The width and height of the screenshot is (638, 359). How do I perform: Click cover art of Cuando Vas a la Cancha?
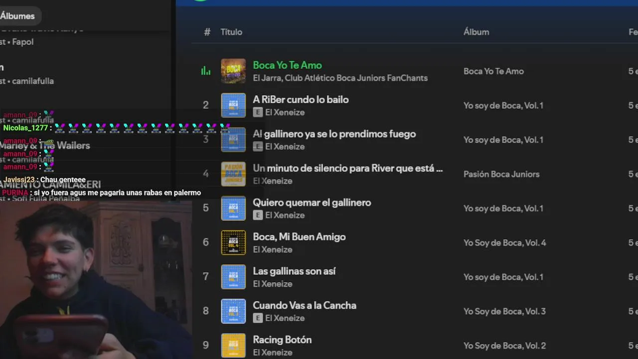click(233, 311)
